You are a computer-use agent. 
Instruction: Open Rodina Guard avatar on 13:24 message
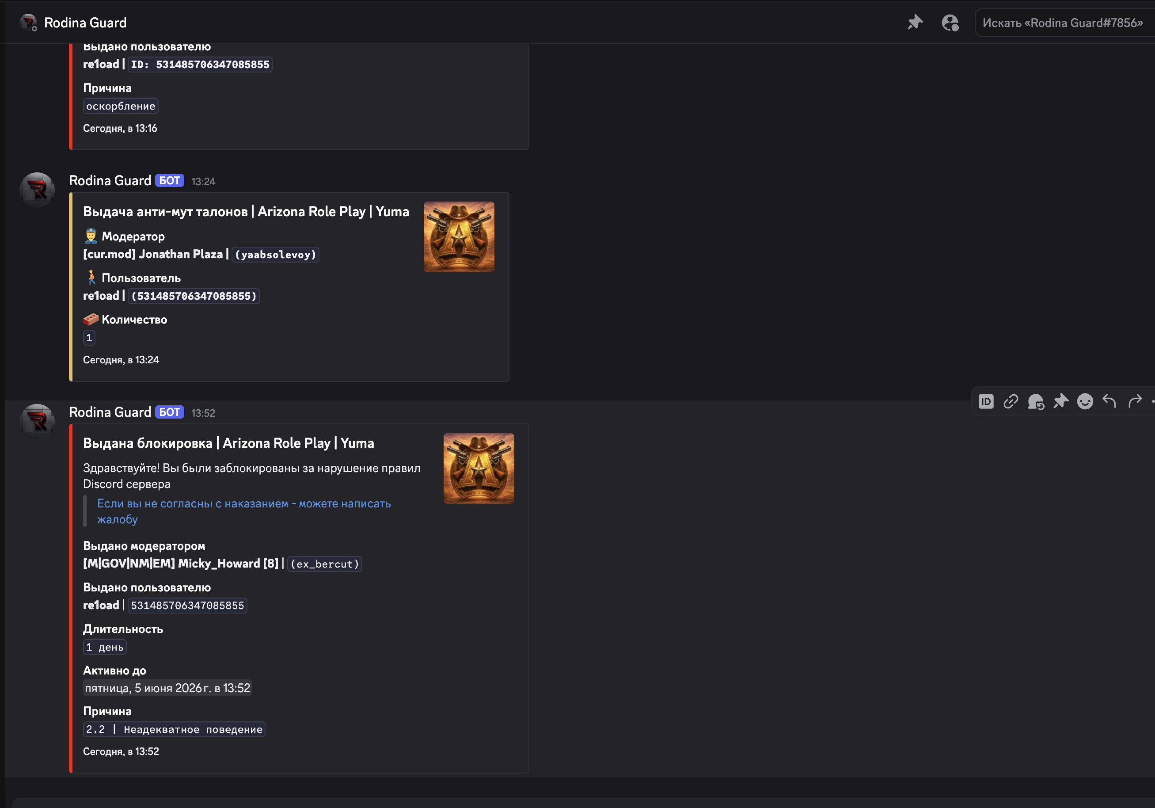(37, 190)
